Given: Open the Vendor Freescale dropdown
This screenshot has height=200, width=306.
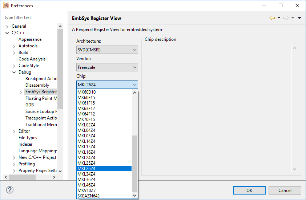Looking at the screenshot, I should [x=107, y=67].
